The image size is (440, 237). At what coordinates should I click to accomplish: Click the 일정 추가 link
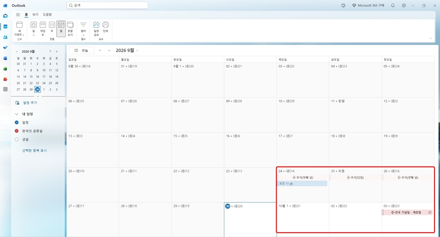(30, 103)
